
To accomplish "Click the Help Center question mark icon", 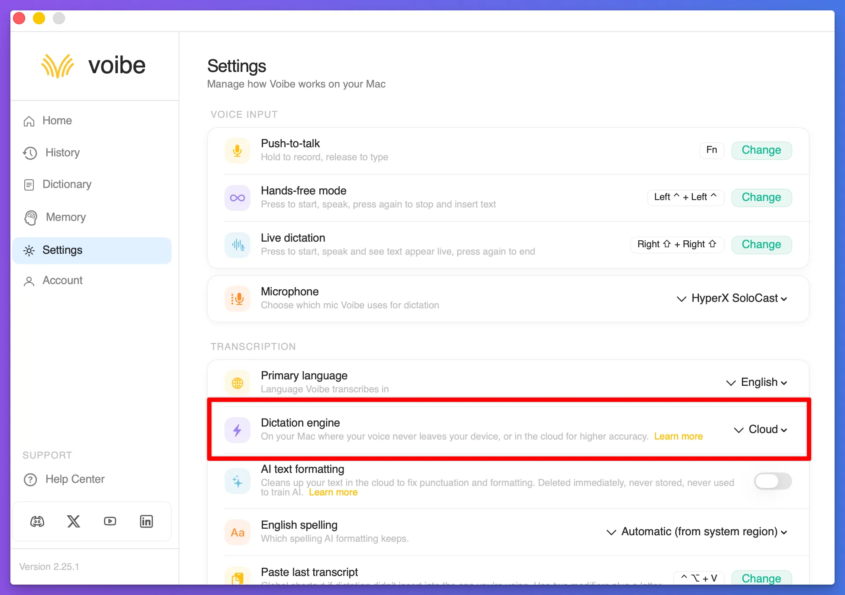I will (30, 480).
